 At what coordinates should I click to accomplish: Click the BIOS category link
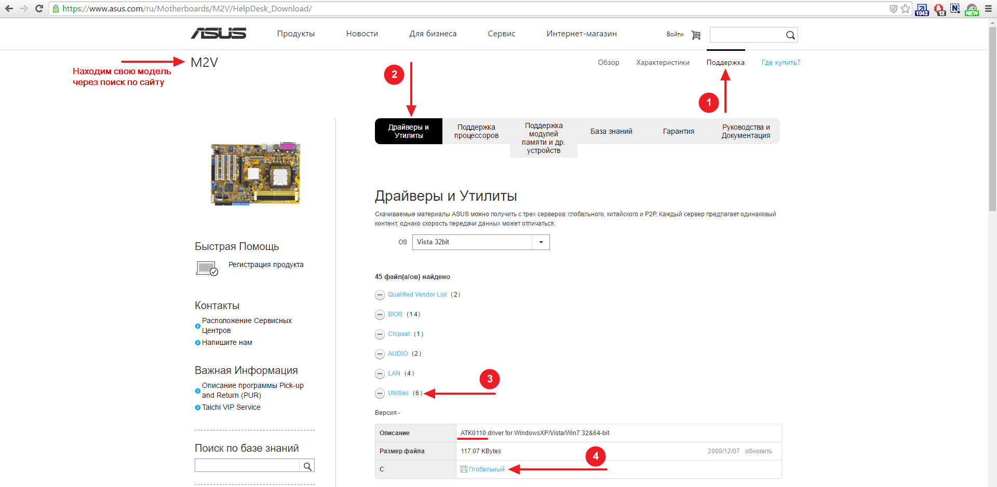click(x=395, y=314)
